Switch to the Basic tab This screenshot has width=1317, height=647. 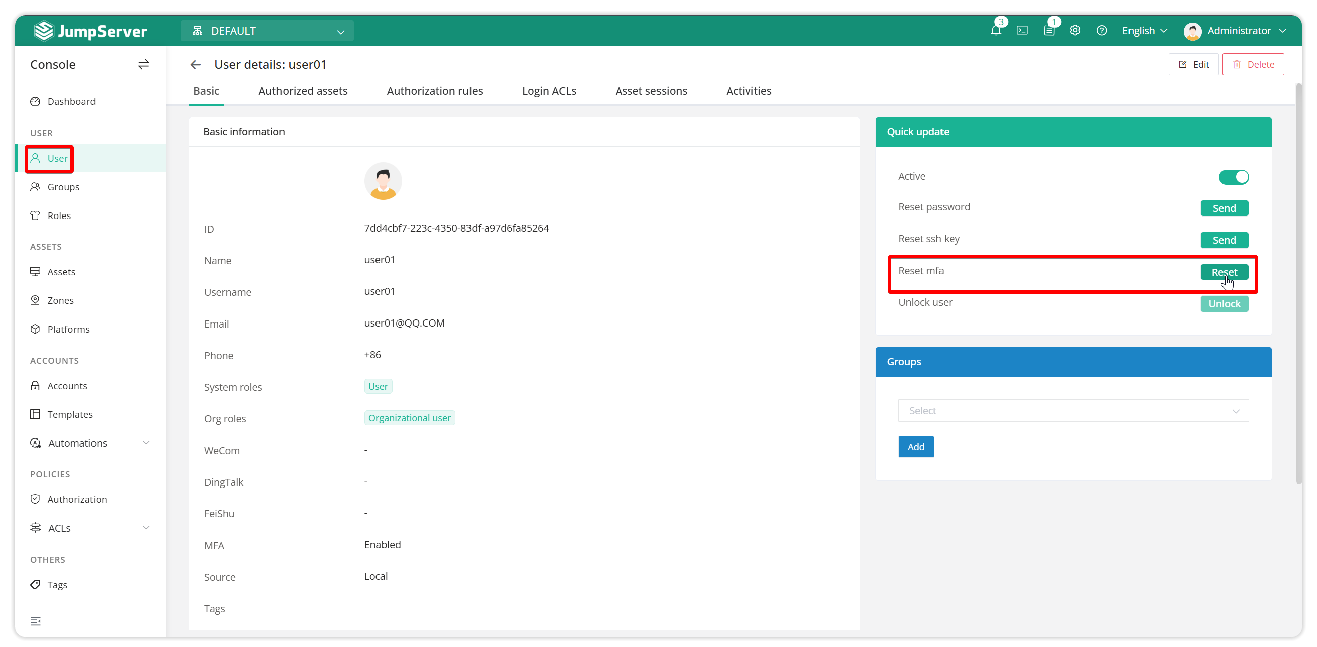(206, 91)
